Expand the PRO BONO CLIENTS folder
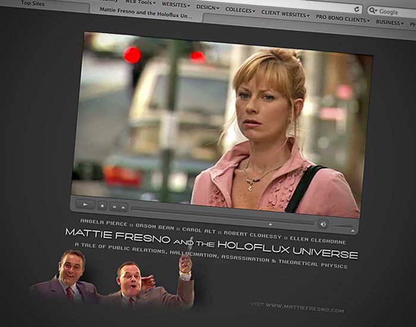 pos(342,19)
